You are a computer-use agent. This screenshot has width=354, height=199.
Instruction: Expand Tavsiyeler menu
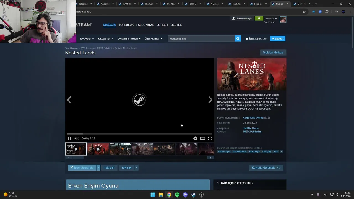coord(87,38)
